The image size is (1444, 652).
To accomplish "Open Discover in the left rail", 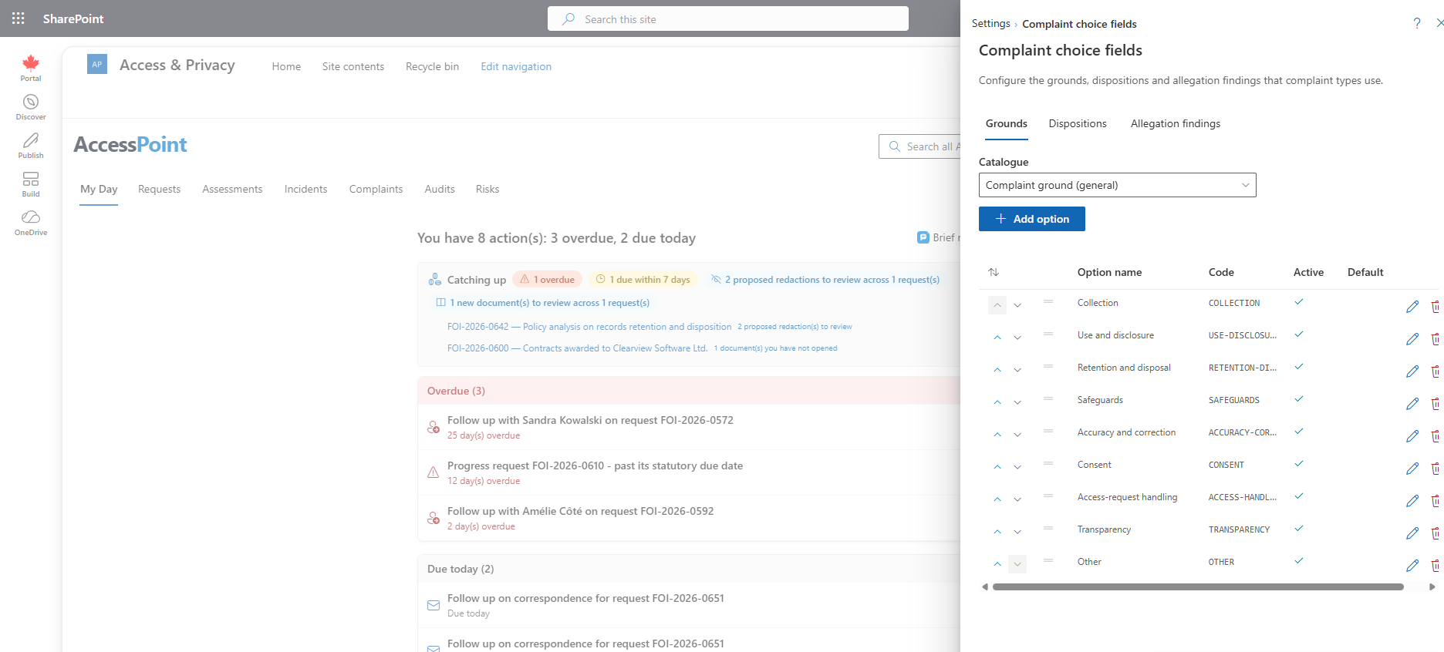I will tap(31, 107).
